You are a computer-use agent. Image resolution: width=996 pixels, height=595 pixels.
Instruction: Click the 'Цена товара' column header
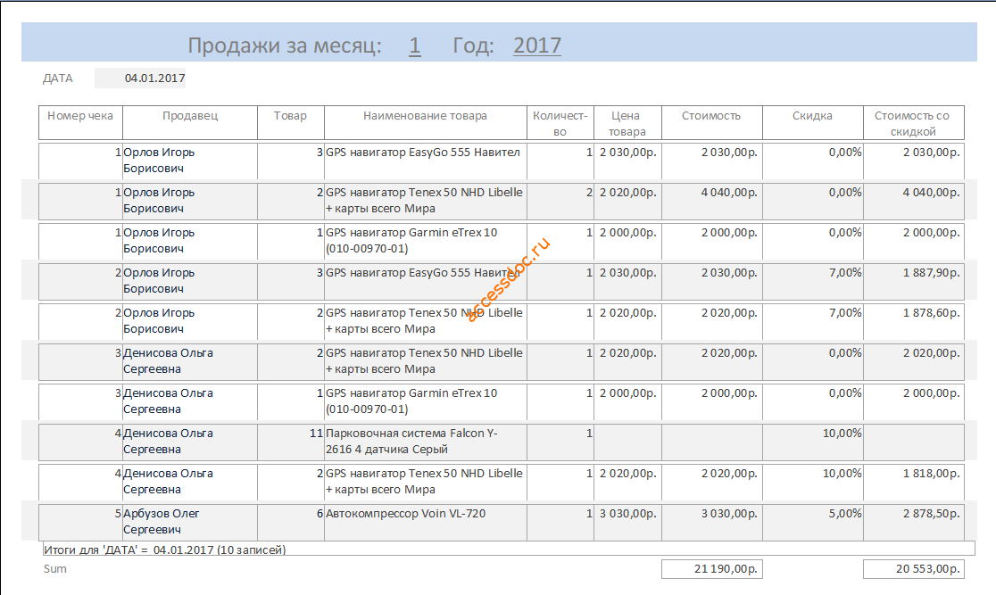(x=627, y=122)
